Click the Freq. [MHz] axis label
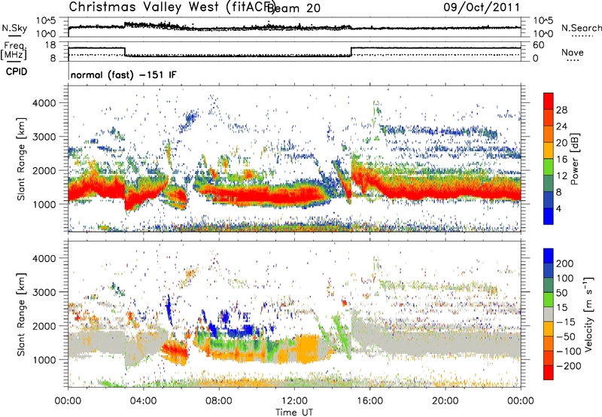The height and width of the screenshot is (417, 602). coord(14,50)
